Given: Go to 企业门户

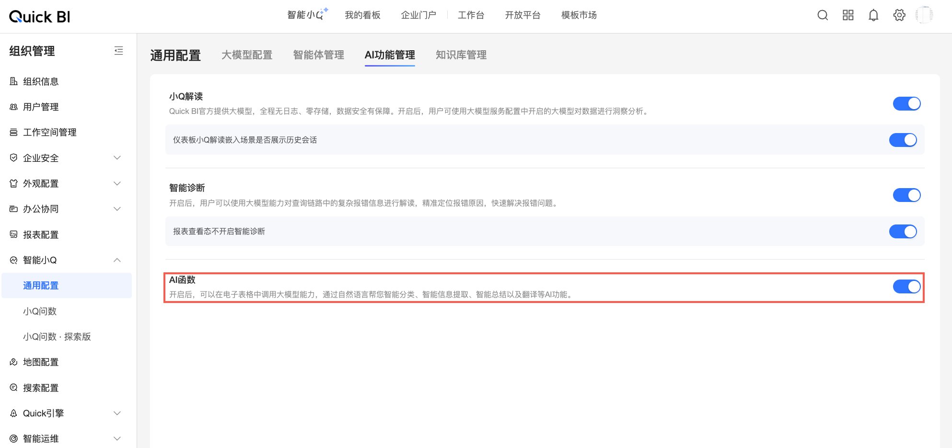Looking at the screenshot, I should coord(418,15).
